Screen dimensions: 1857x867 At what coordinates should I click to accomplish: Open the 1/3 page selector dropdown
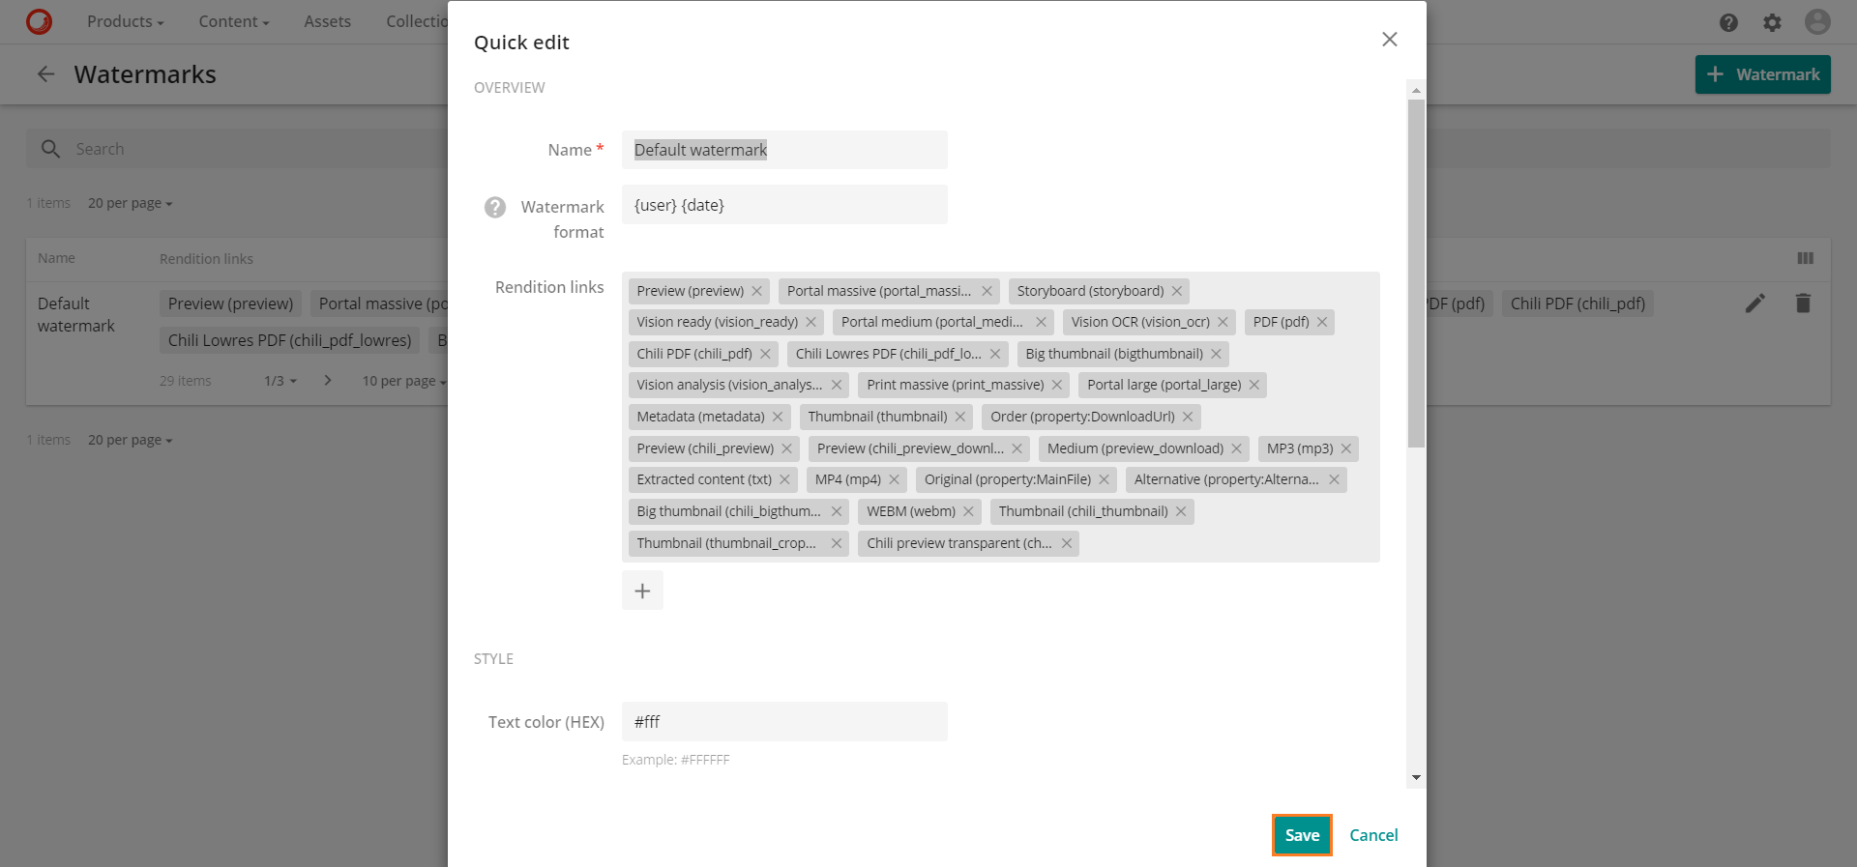coord(280,381)
